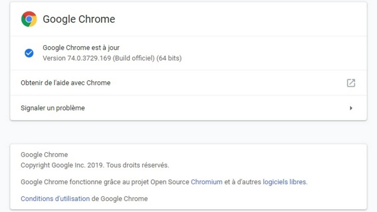Expand the 'Signaler un problème' section arrow
This screenshot has width=377, height=212.
351,108
